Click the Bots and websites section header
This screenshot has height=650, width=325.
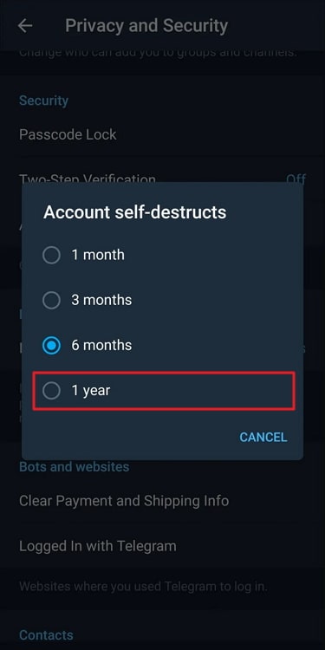pos(75,467)
